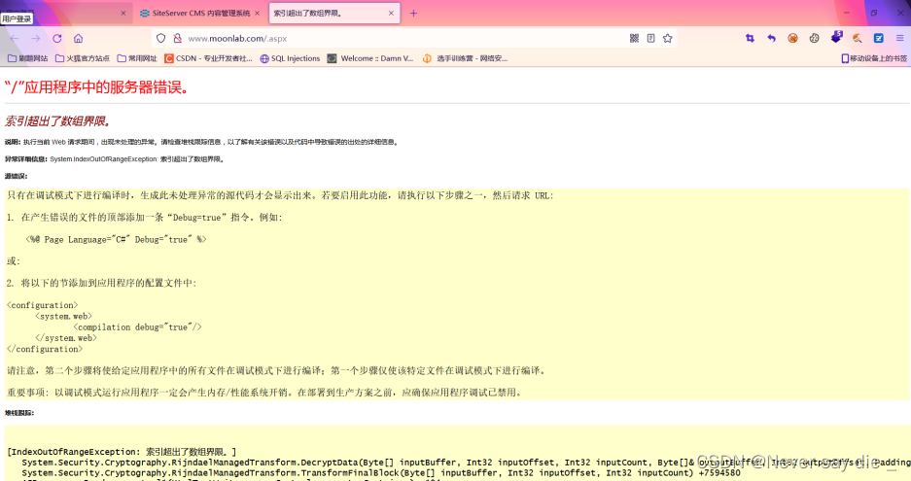This screenshot has height=481, width=911.
Task: Click the orange round extension icon
Action: coord(792,38)
